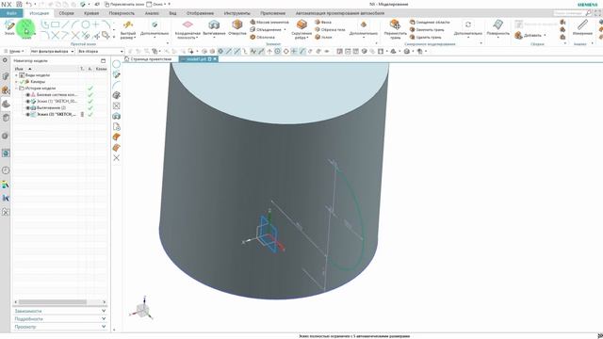The height and width of the screenshot is (339, 603).
Task: Close the model1.prt document tab
Action: pyautogui.click(x=215, y=59)
